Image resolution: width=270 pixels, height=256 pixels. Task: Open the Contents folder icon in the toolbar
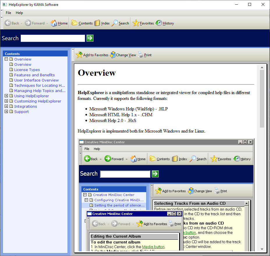[74, 23]
